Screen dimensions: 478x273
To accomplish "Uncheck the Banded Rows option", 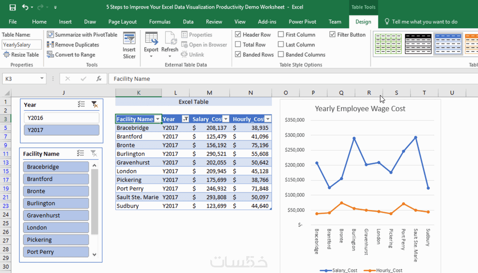I will 238,54.
